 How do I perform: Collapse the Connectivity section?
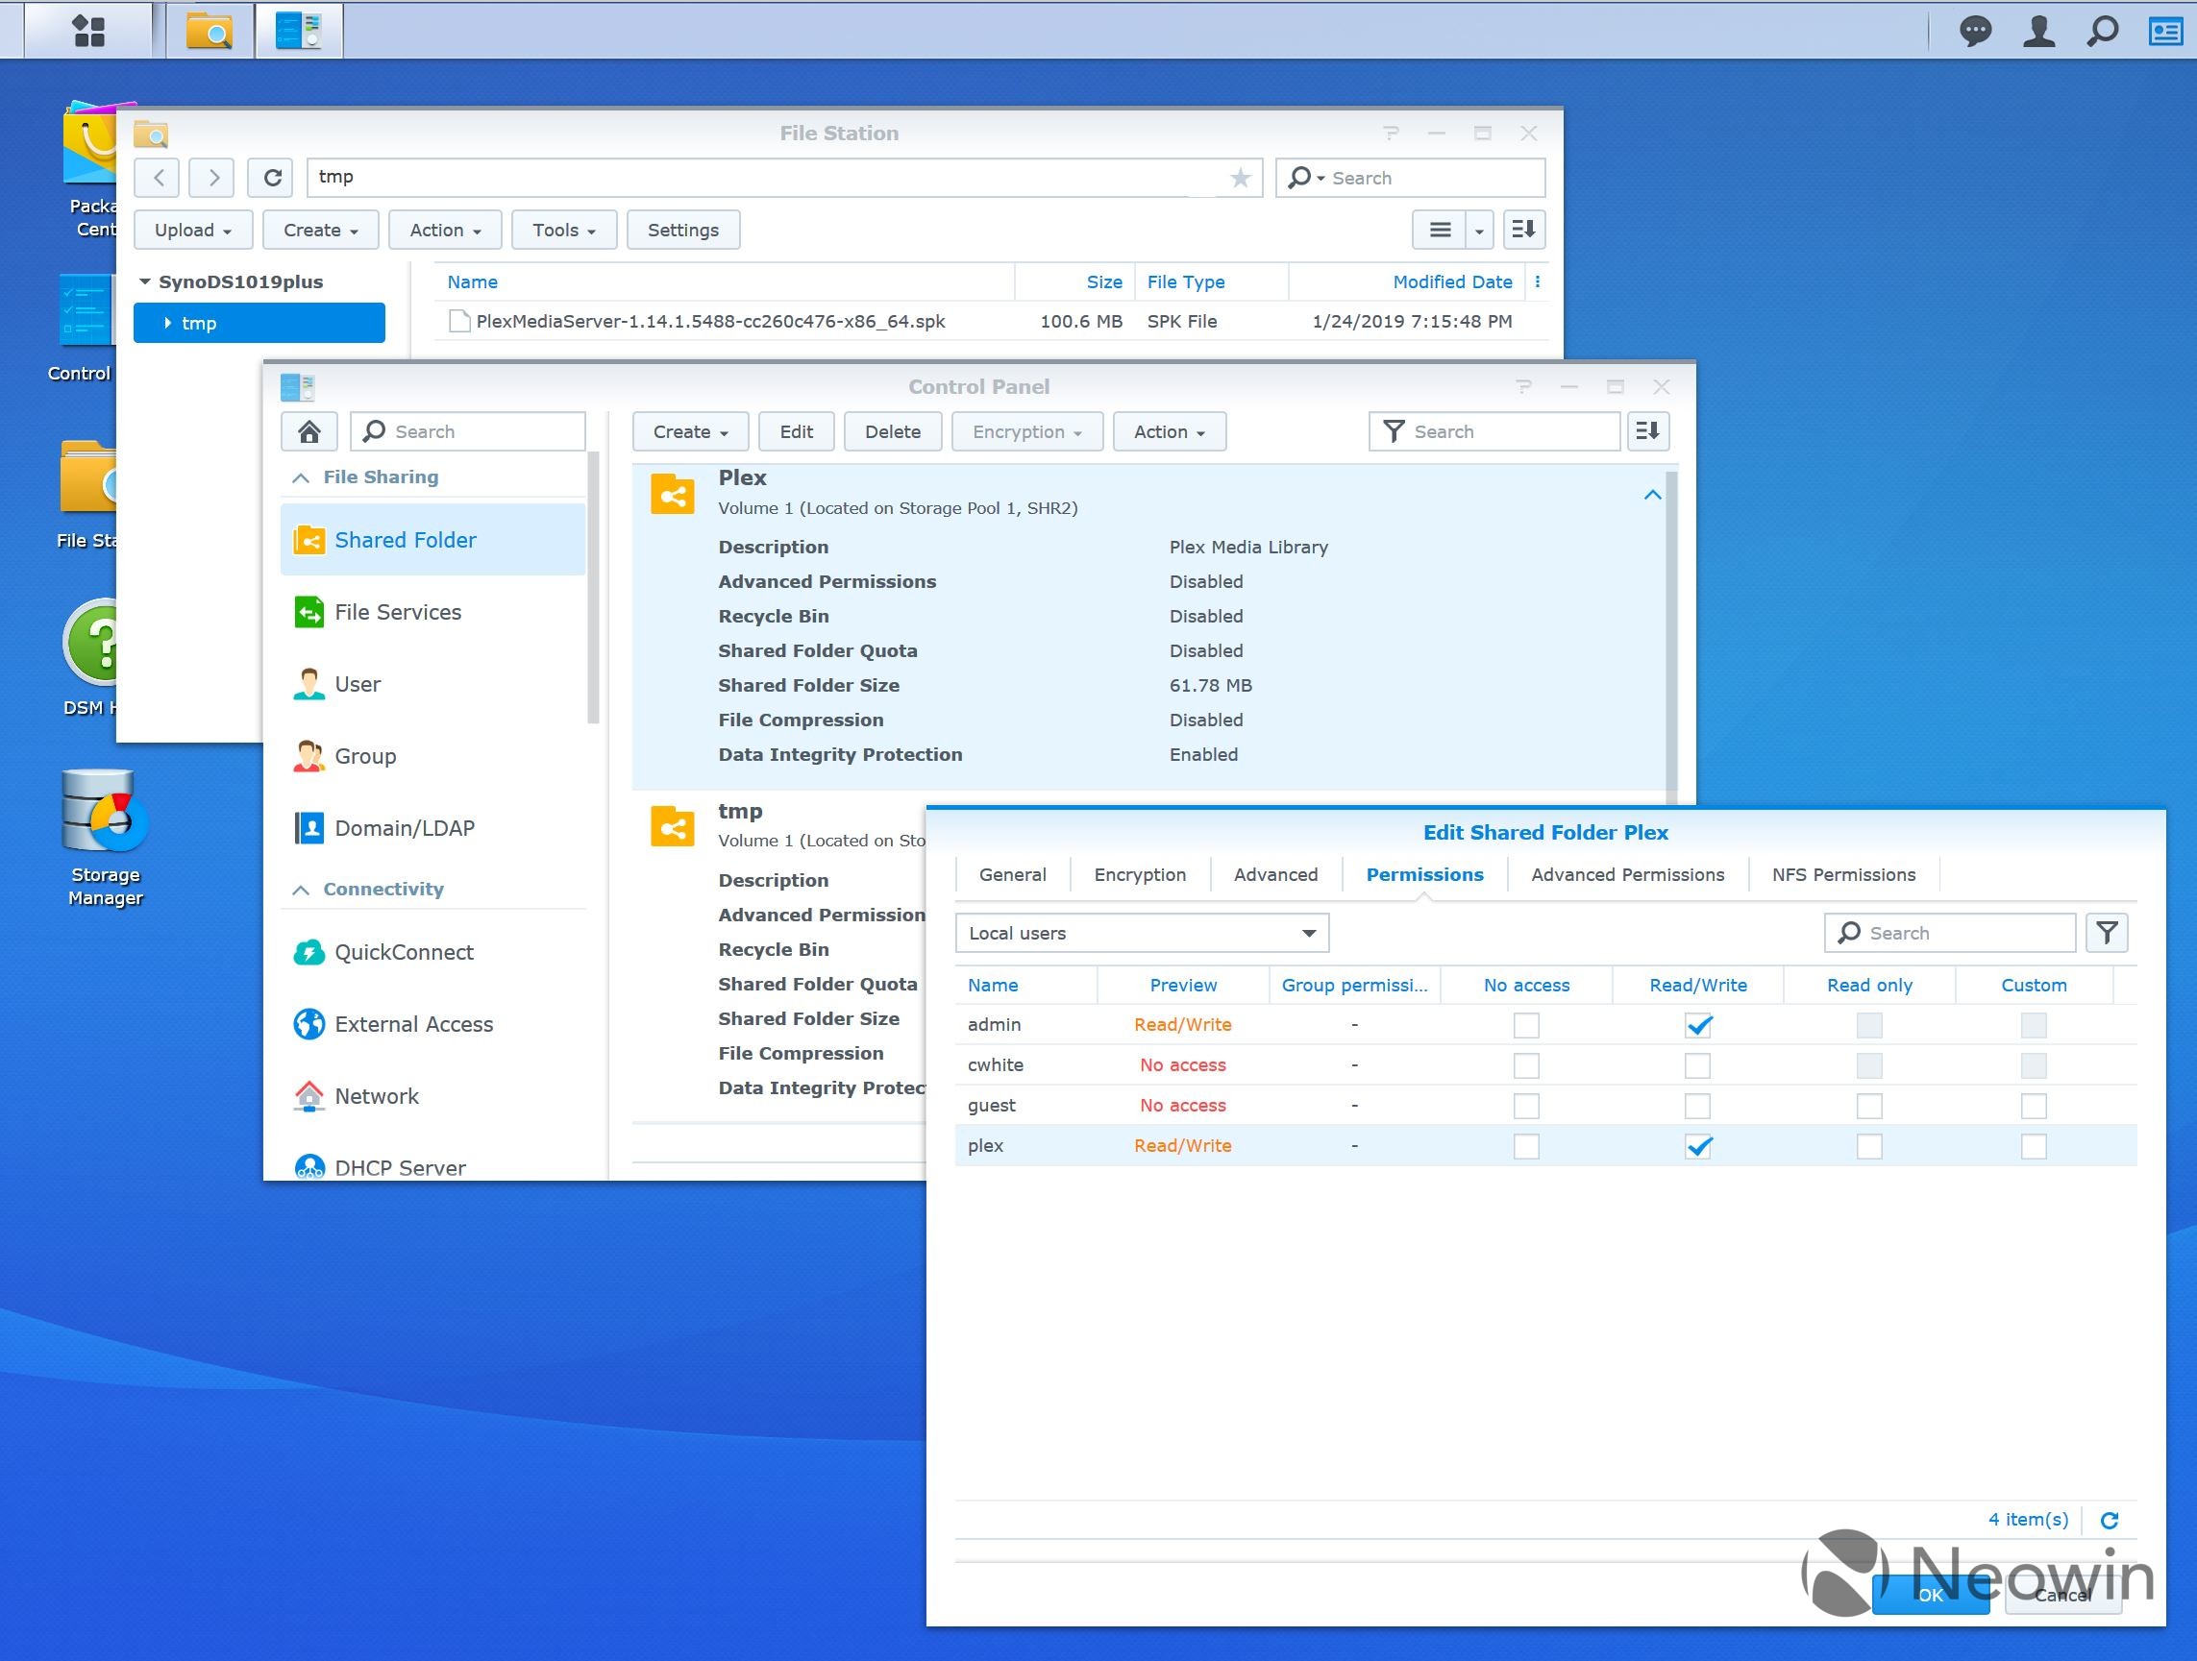click(x=300, y=890)
